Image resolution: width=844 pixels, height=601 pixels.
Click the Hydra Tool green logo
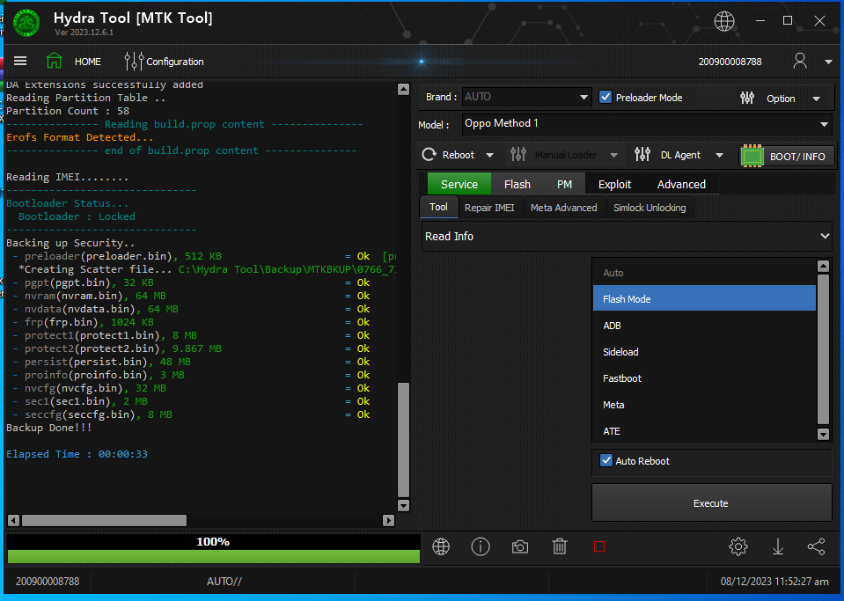[26, 23]
